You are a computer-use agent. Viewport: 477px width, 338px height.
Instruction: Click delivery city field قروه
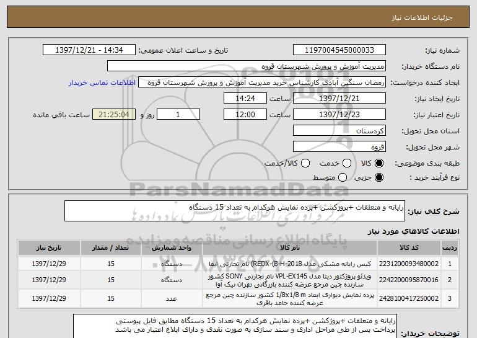339,147
